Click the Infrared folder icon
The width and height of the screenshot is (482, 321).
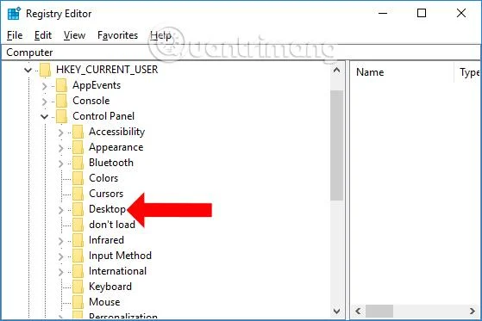click(78, 240)
